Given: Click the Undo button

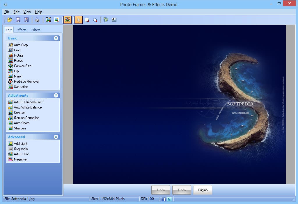Looking at the screenshot, I should (x=161, y=190).
